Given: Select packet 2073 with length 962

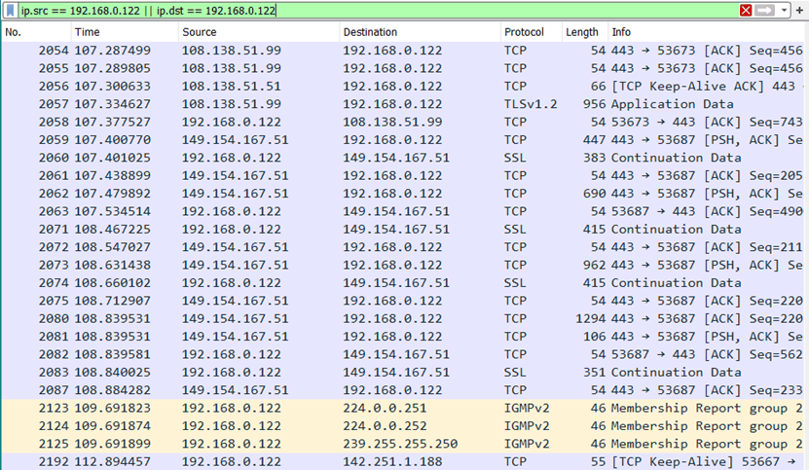Looking at the screenshot, I should [x=405, y=266].
